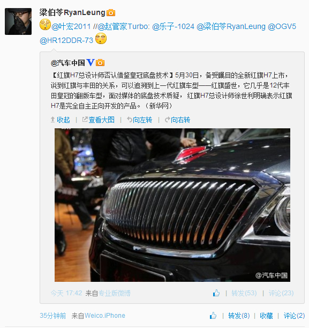Open full-size image via 查看大图
The width and height of the screenshot is (309, 328).
[x=99, y=120]
